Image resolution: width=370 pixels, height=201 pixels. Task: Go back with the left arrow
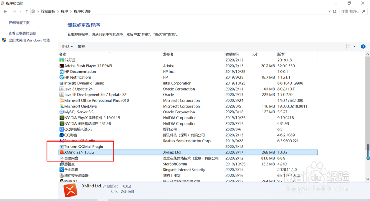(6, 11)
